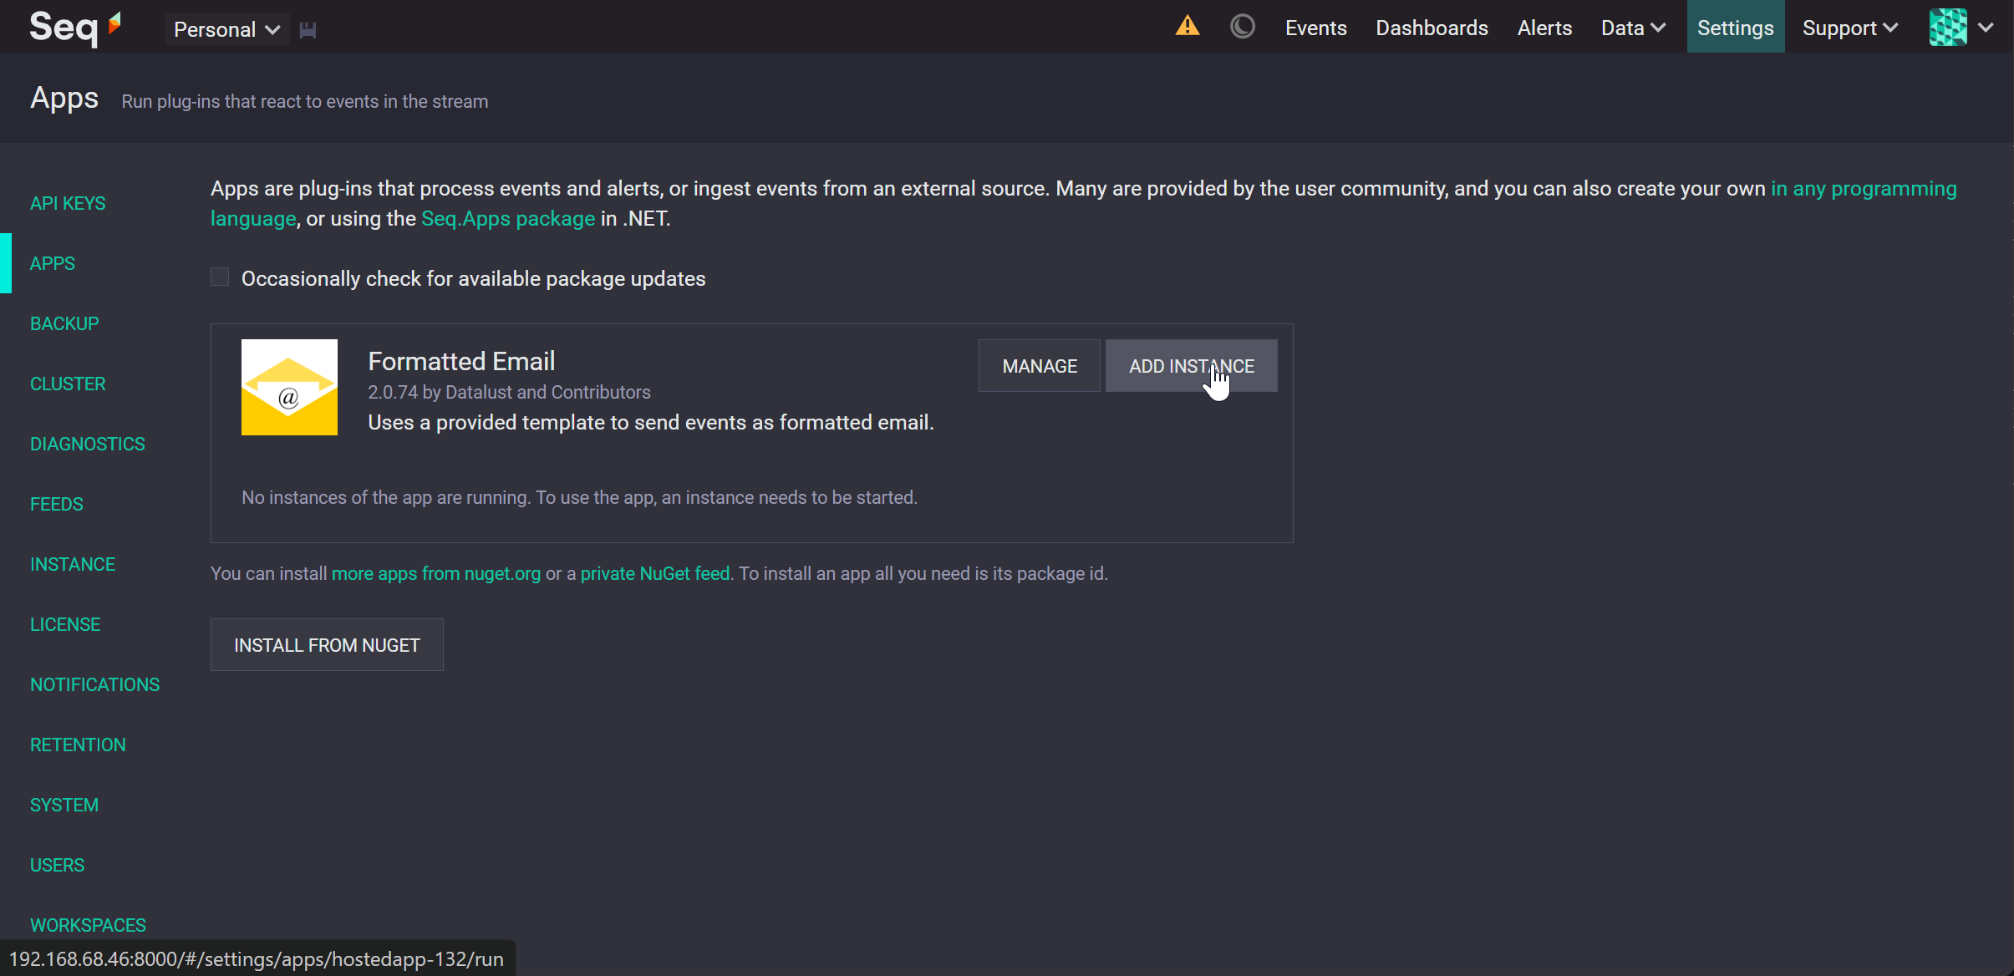This screenshot has width=2014, height=976.
Task: Click ADD INSTANCE for Formatted Email
Action: (x=1191, y=366)
